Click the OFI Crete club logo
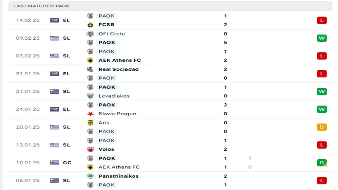This screenshot has width=338, height=190. click(x=90, y=34)
